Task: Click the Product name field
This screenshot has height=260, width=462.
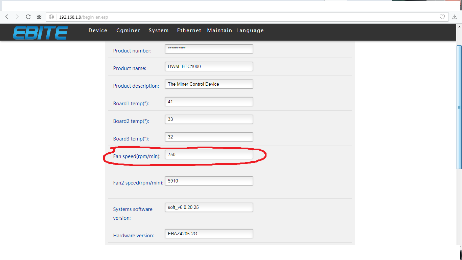Action: coord(209,67)
